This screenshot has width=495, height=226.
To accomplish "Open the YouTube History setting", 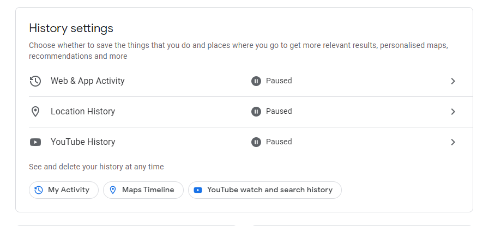I will click(83, 142).
